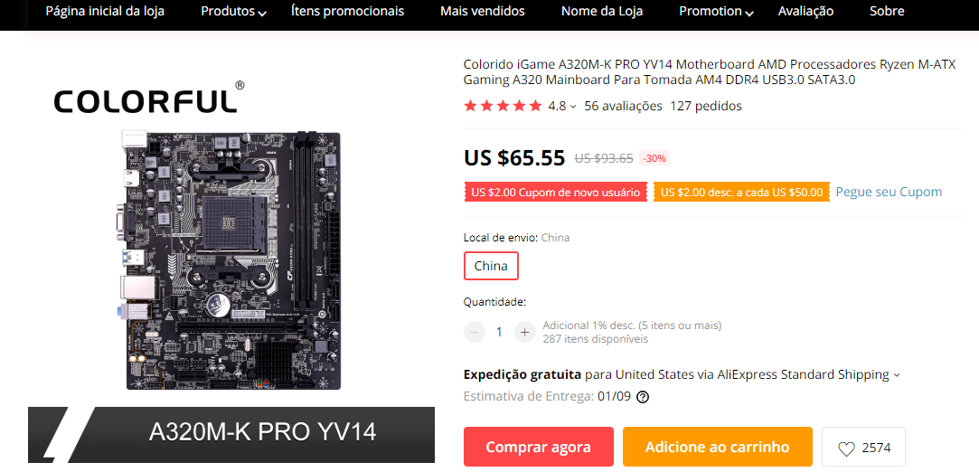Increase quantity with the plus icon
979x472 pixels.
[525, 332]
